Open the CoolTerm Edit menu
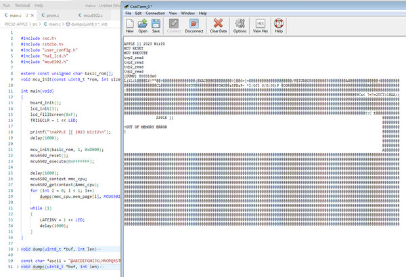This screenshot has height=277, width=406. [x=138, y=14]
